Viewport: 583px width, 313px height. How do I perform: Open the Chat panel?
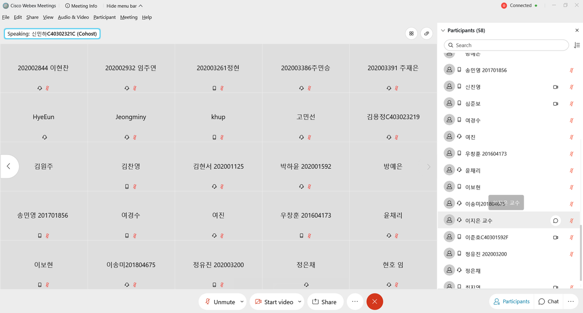coord(549,301)
